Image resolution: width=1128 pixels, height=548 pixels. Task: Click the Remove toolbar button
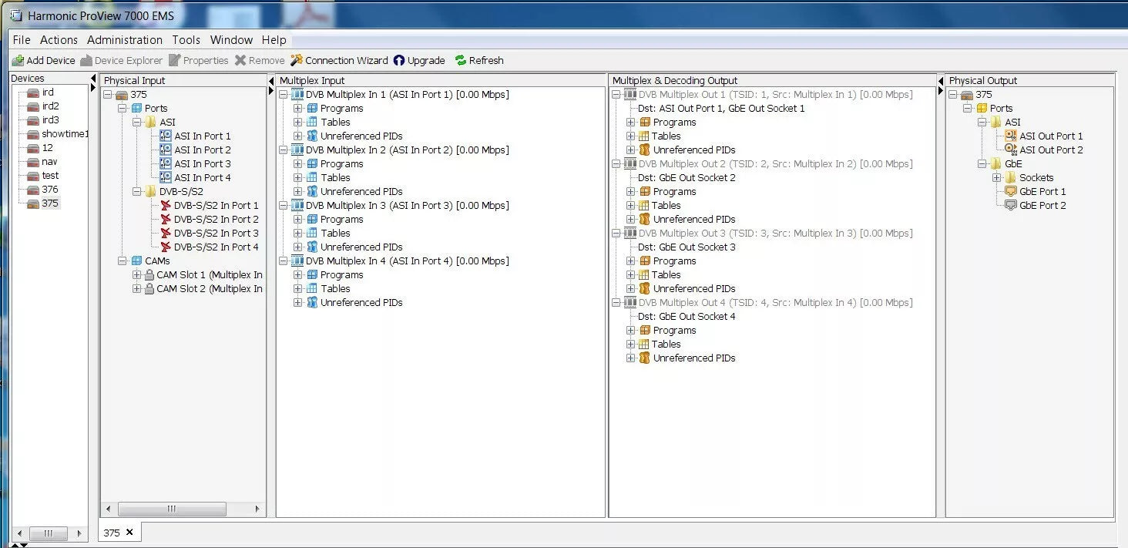point(260,60)
